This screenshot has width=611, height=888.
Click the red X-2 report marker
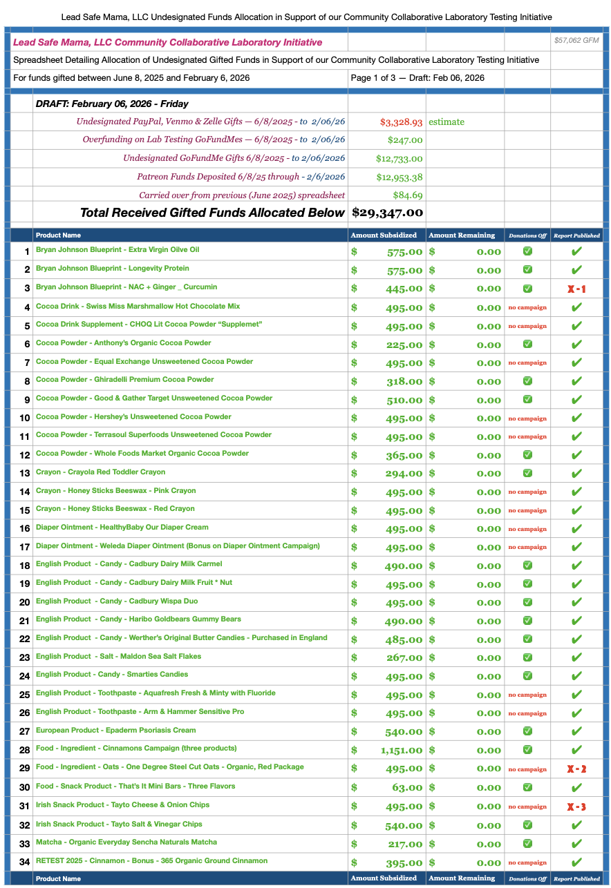[x=576, y=769]
